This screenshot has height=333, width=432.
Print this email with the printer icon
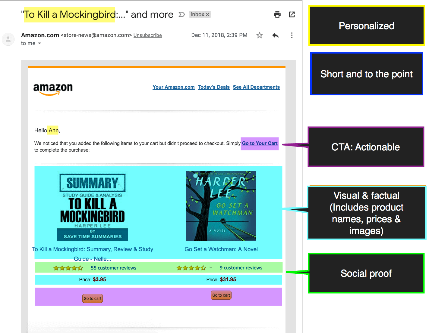tap(277, 14)
